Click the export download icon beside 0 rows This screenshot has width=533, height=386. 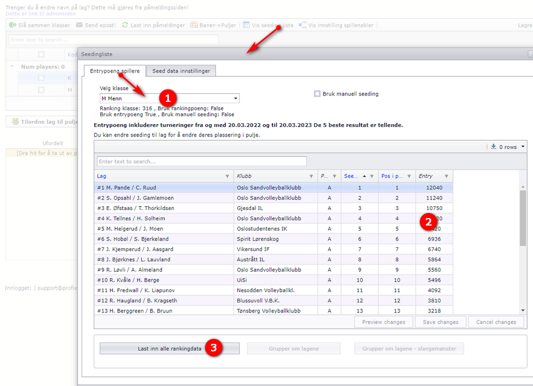493,147
